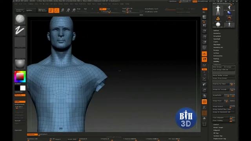Viewport: 251px width, 141px height.
Task: Expand the FiberMesh subpalette
Action: pyautogui.click(x=217, y=45)
